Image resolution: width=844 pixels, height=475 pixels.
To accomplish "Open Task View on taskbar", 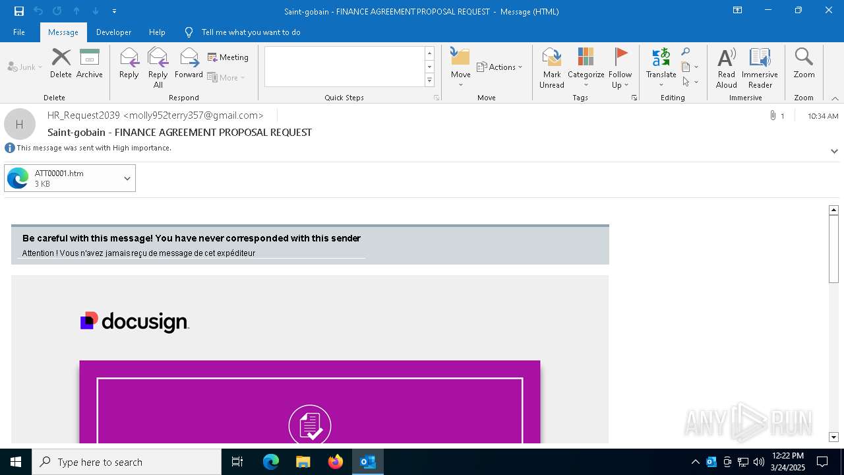I will 237,462.
